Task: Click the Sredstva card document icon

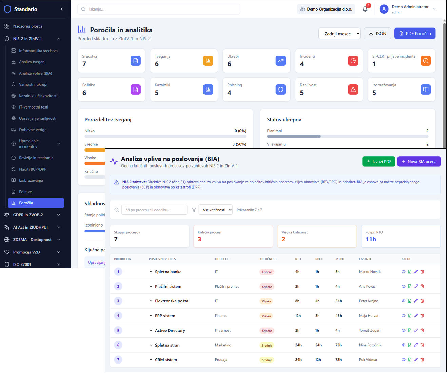Action: pos(136,61)
